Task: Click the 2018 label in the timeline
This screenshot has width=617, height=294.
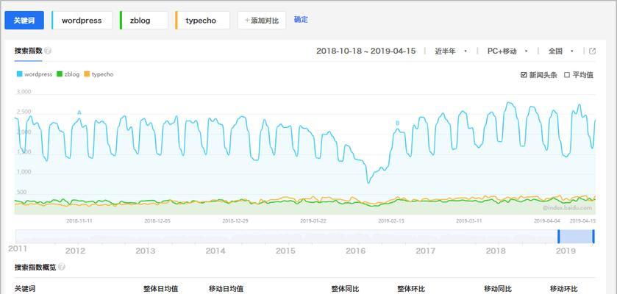Action: [x=496, y=251]
